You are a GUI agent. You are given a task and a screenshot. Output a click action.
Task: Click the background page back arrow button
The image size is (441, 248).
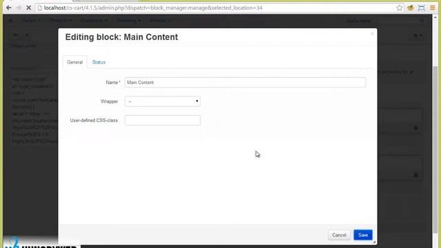[16, 35]
